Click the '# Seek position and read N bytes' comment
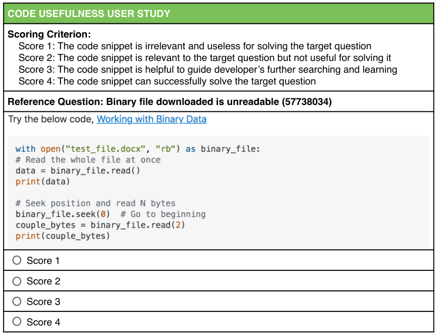Image resolution: width=436 pixels, height=336 pixels. coord(95,203)
